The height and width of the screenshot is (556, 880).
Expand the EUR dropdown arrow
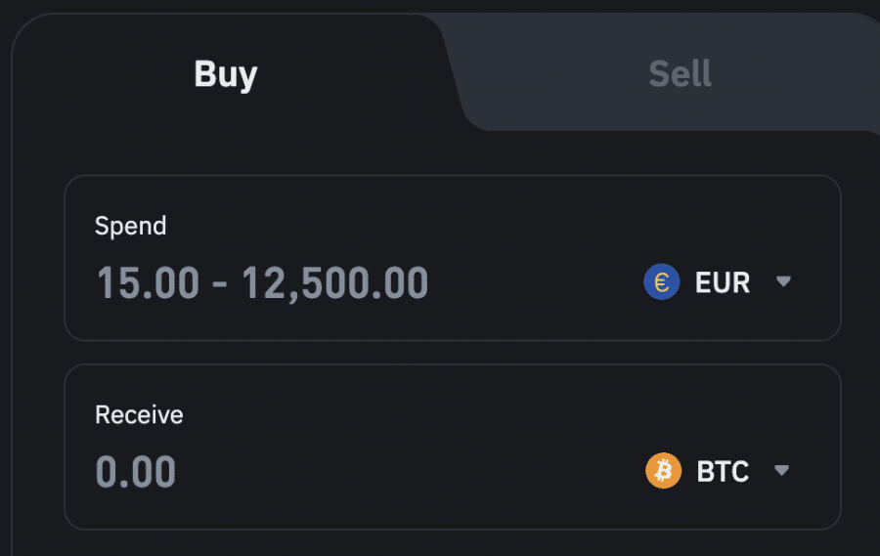click(x=782, y=282)
